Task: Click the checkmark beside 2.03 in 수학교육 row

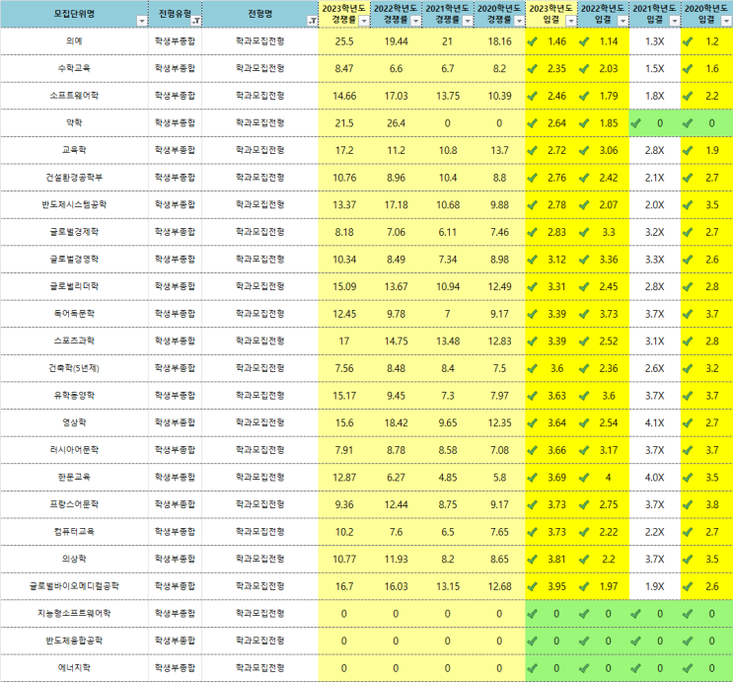Action: point(584,69)
